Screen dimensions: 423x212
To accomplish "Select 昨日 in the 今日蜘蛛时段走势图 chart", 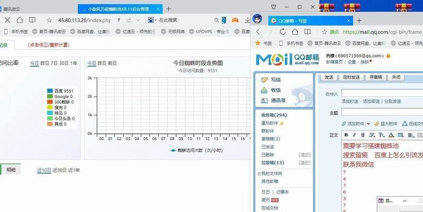I will (102, 63).
